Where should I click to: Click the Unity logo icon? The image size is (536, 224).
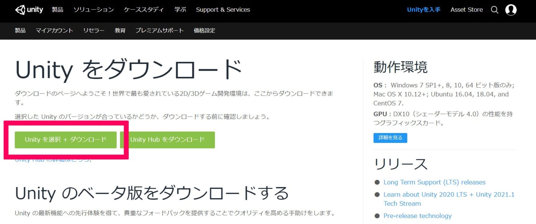[x=21, y=9]
